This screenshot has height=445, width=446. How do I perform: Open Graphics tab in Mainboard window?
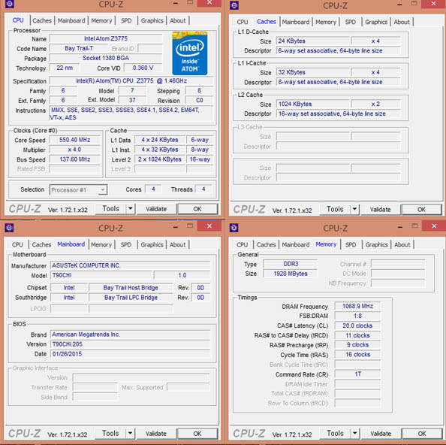click(152, 244)
